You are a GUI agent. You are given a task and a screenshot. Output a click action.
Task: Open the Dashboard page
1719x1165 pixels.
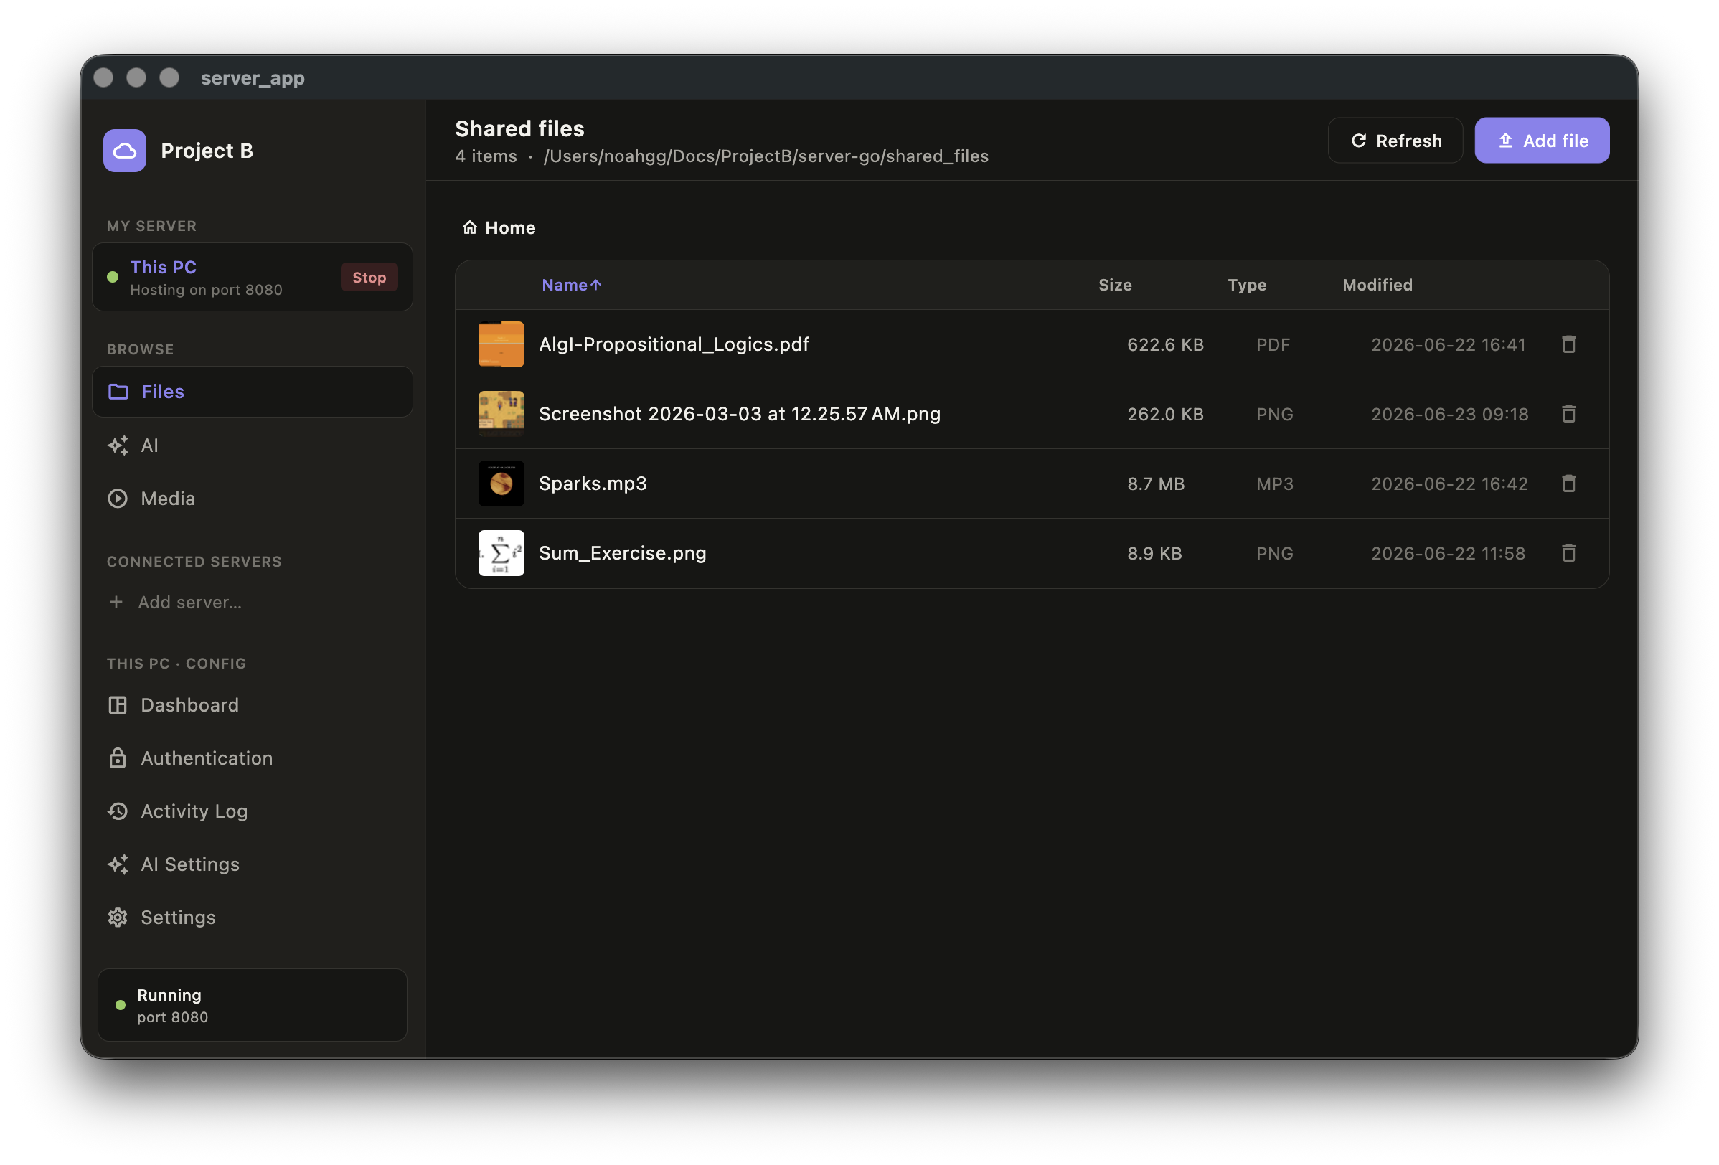tap(252, 705)
